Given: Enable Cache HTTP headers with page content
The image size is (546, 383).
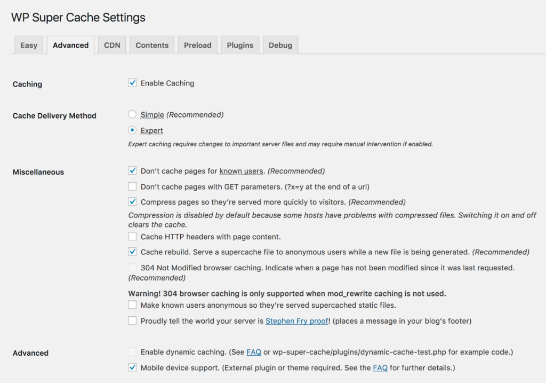Looking at the screenshot, I should 132,237.
